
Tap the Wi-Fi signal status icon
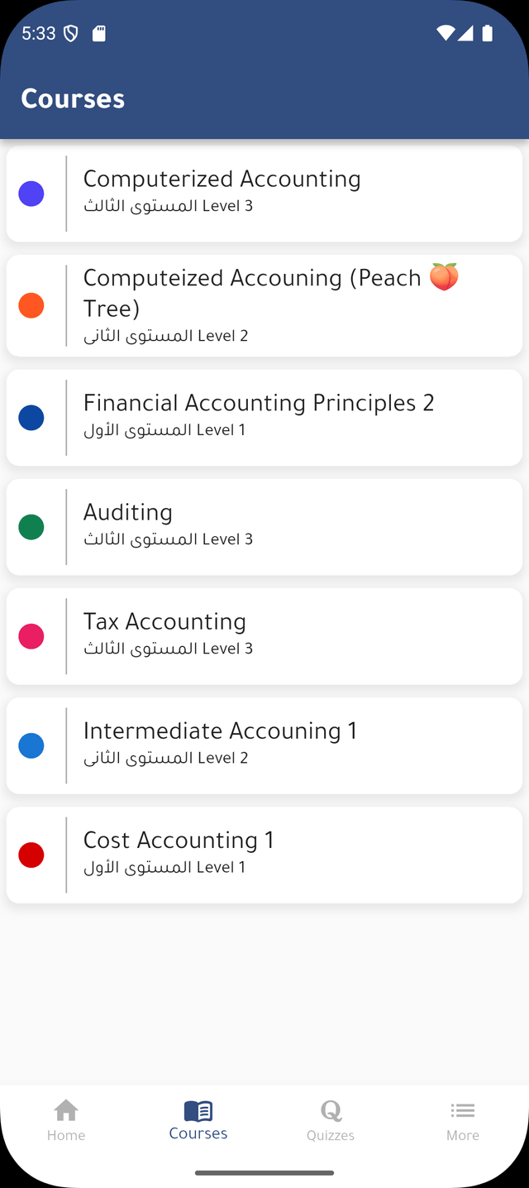pyautogui.click(x=446, y=33)
